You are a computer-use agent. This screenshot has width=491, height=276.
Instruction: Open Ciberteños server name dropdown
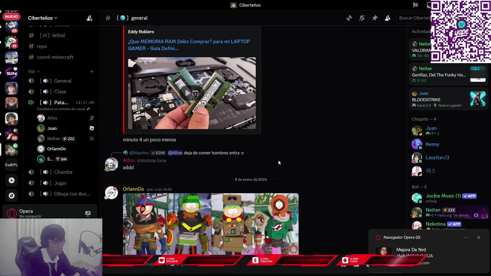(x=43, y=18)
